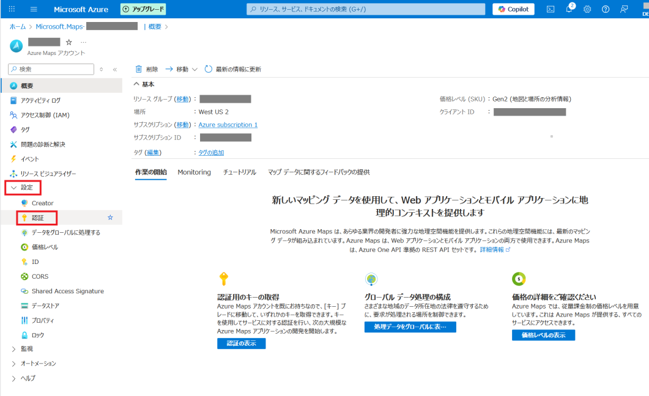Open the hamburger portal menu
Viewport: 649px width, 396px height.
(x=34, y=9)
